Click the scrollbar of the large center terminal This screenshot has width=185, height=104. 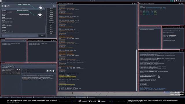137,70
